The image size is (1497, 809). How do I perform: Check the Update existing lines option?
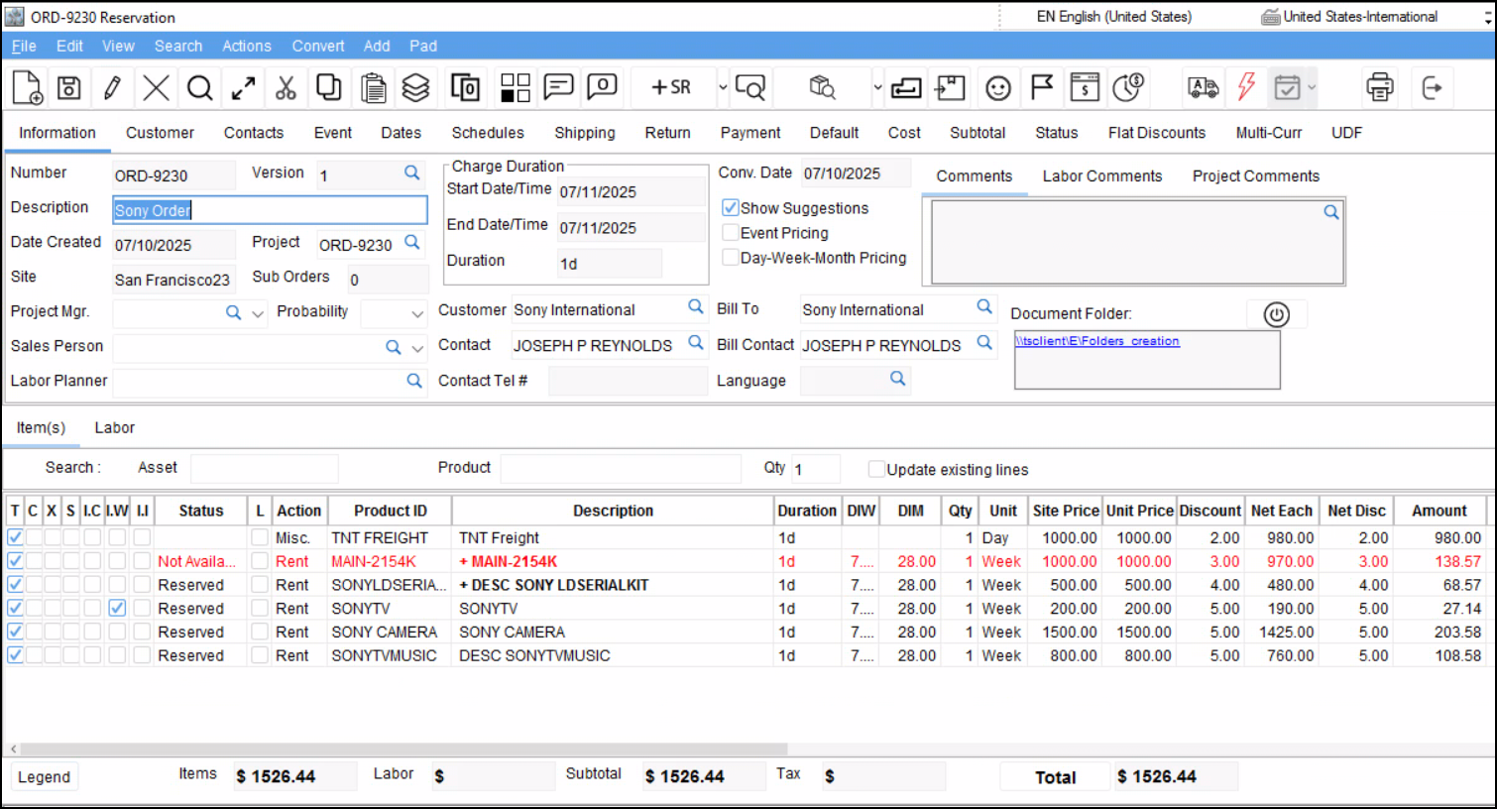pos(876,469)
